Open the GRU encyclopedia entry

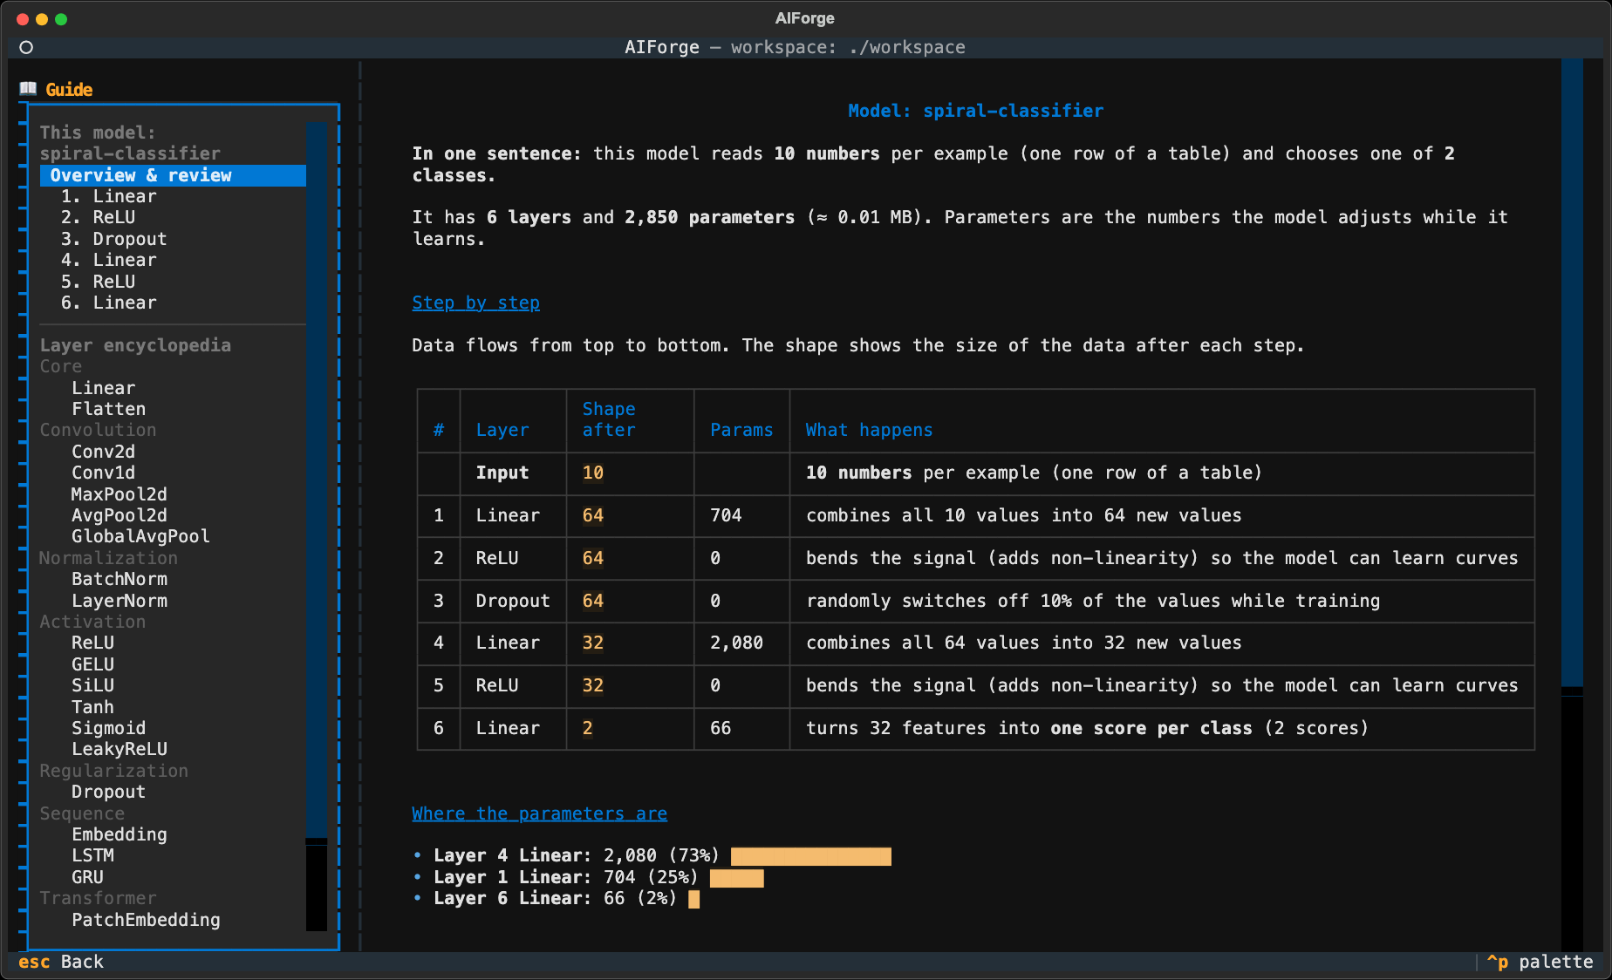point(87,877)
